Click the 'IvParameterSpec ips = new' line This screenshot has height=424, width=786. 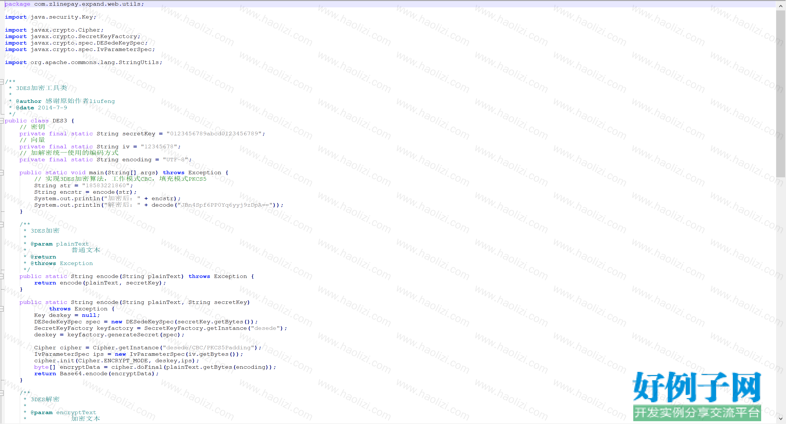coord(139,354)
